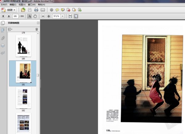Activate the Hand pan tool

(35, 16)
